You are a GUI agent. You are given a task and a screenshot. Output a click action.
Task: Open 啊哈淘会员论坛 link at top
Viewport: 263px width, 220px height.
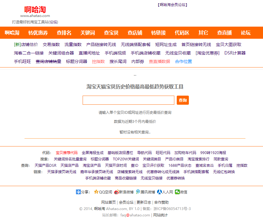coord(173,5)
